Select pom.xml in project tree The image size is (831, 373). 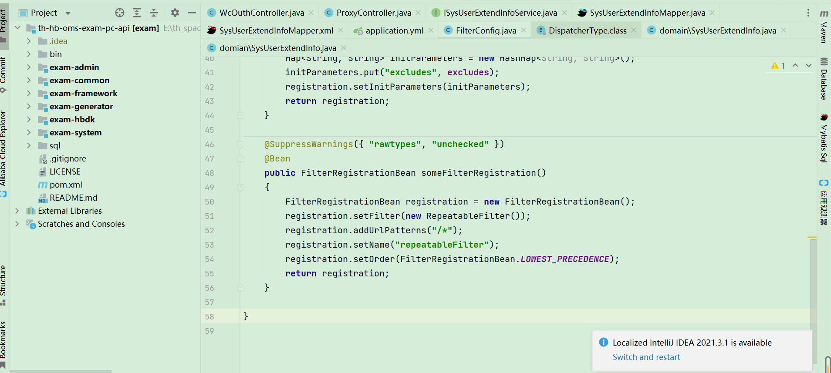[x=66, y=185]
